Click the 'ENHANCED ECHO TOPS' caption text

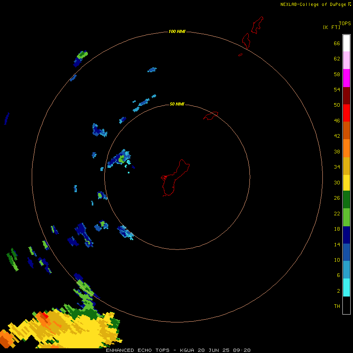(x=138, y=350)
